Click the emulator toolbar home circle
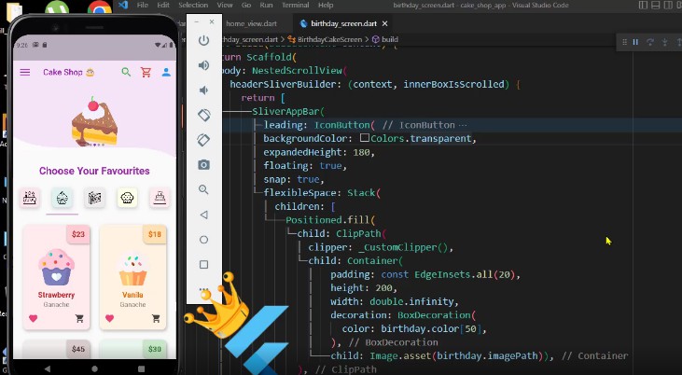 (x=203, y=240)
